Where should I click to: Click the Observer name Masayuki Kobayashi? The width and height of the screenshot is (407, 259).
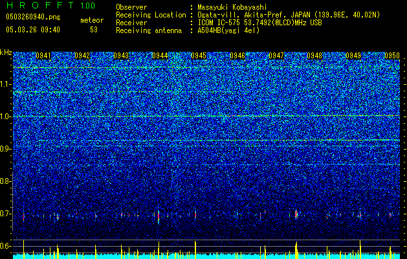tap(232, 7)
